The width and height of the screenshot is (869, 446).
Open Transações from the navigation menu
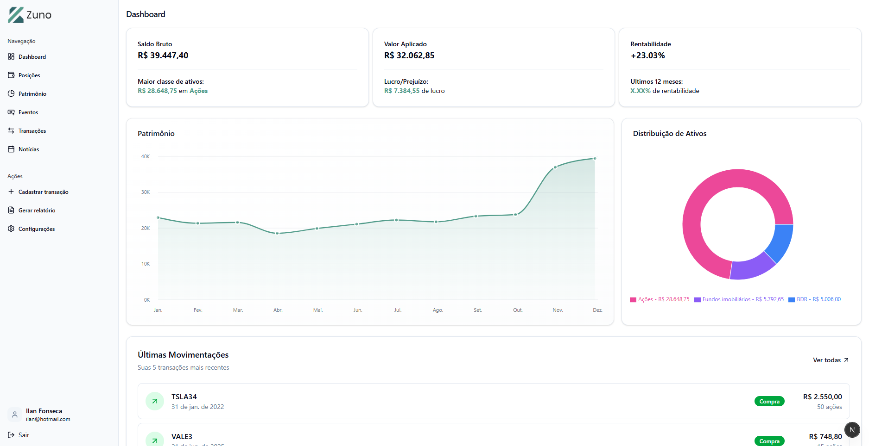click(x=32, y=130)
